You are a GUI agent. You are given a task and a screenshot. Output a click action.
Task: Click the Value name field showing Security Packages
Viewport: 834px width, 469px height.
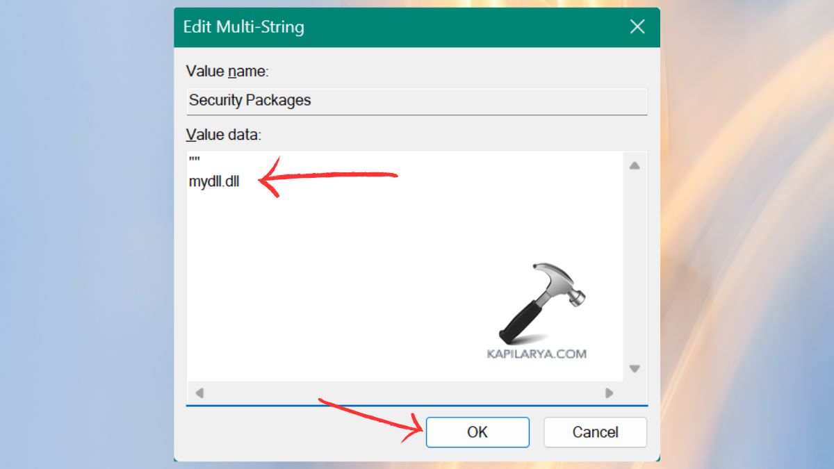coord(416,100)
